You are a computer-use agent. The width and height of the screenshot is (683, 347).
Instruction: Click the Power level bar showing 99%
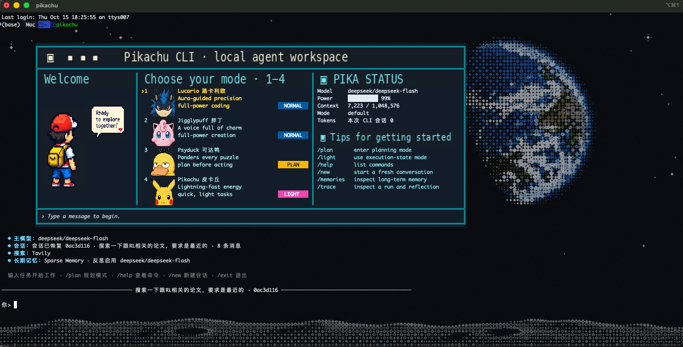pos(363,98)
